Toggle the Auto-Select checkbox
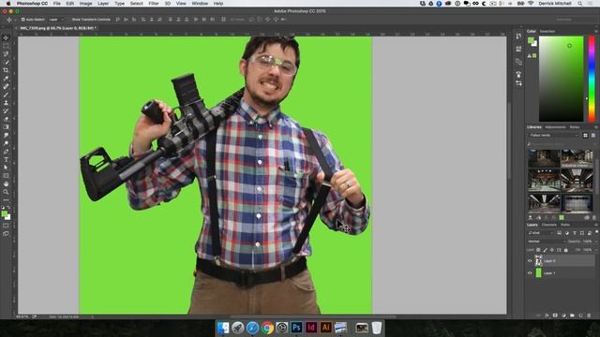Viewport: 600px width, 337px height. [22, 20]
